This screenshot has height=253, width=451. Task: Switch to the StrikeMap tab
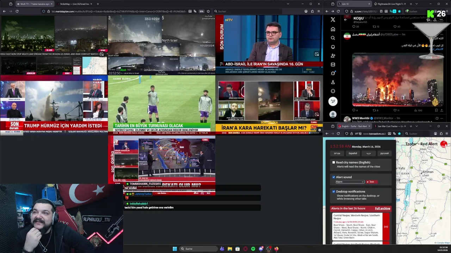(74, 4)
